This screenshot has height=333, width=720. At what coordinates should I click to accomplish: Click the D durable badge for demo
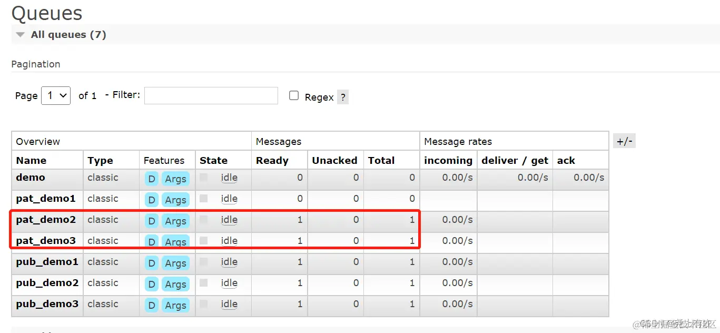coord(152,179)
